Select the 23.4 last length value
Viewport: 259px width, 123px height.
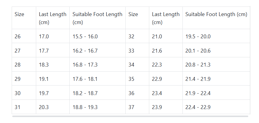click(x=157, y=93)
